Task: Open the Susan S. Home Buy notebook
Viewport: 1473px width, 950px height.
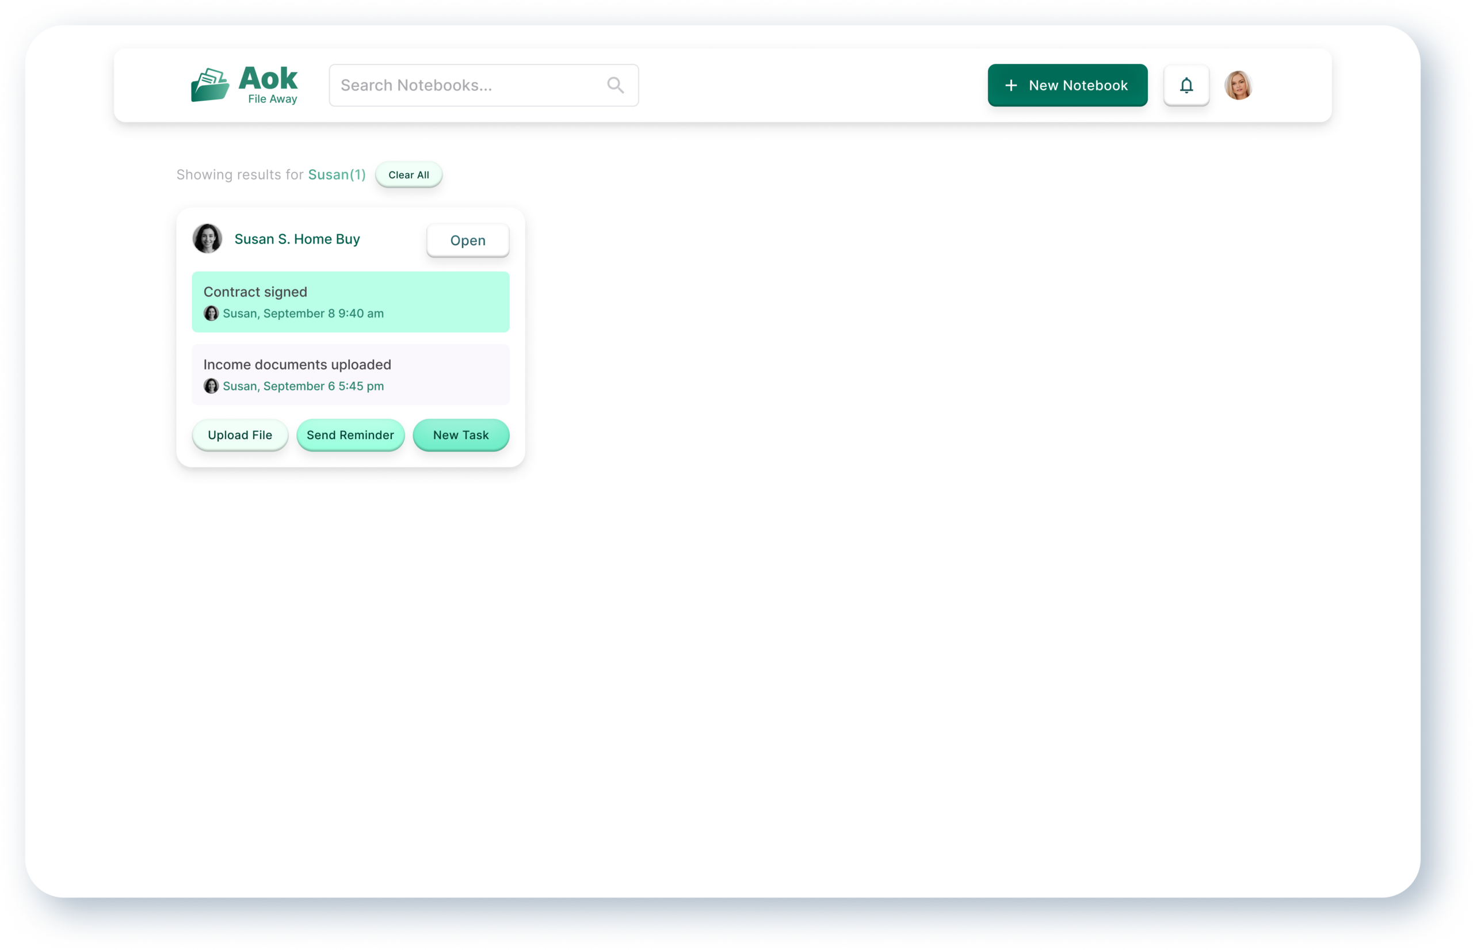Action: point(468,241)
